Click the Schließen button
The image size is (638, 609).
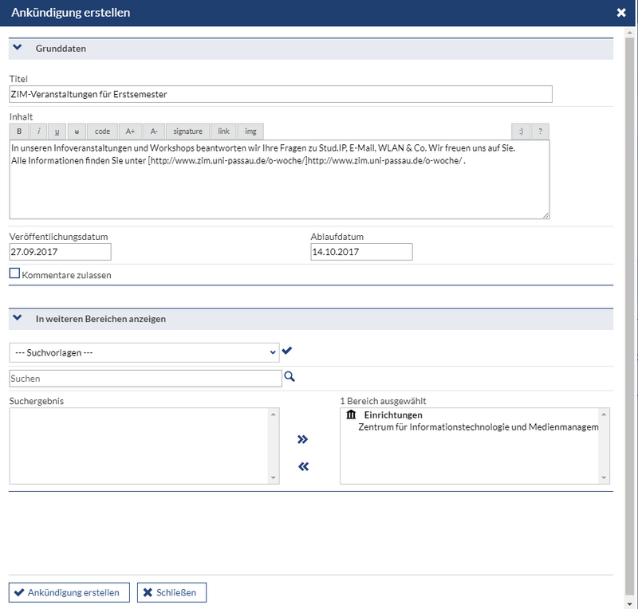tap(171, 592)
